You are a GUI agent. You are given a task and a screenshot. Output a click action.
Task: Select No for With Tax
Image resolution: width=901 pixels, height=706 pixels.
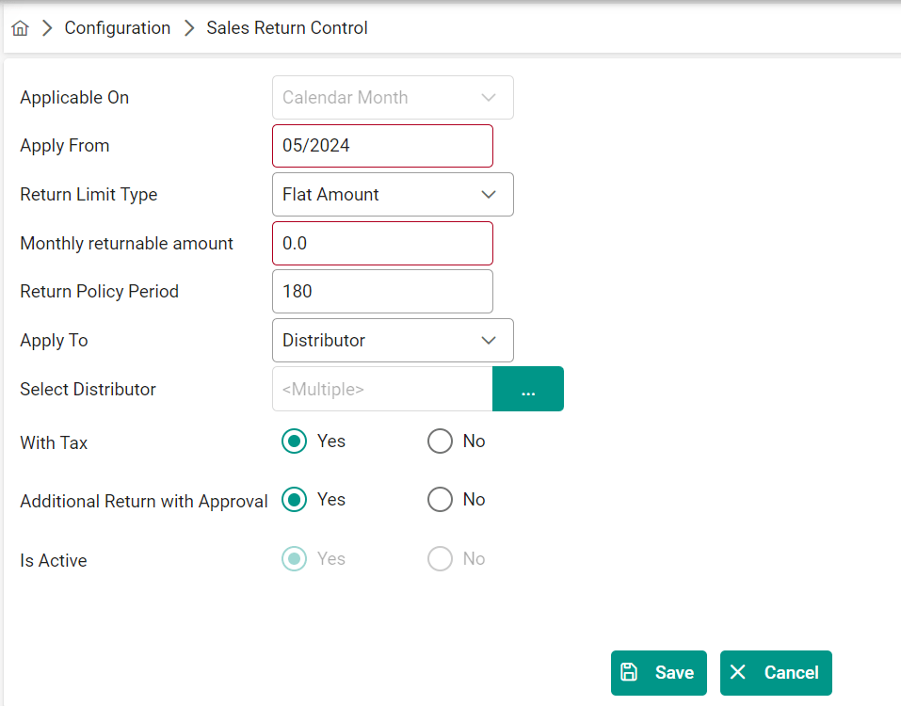click(441, 441)
